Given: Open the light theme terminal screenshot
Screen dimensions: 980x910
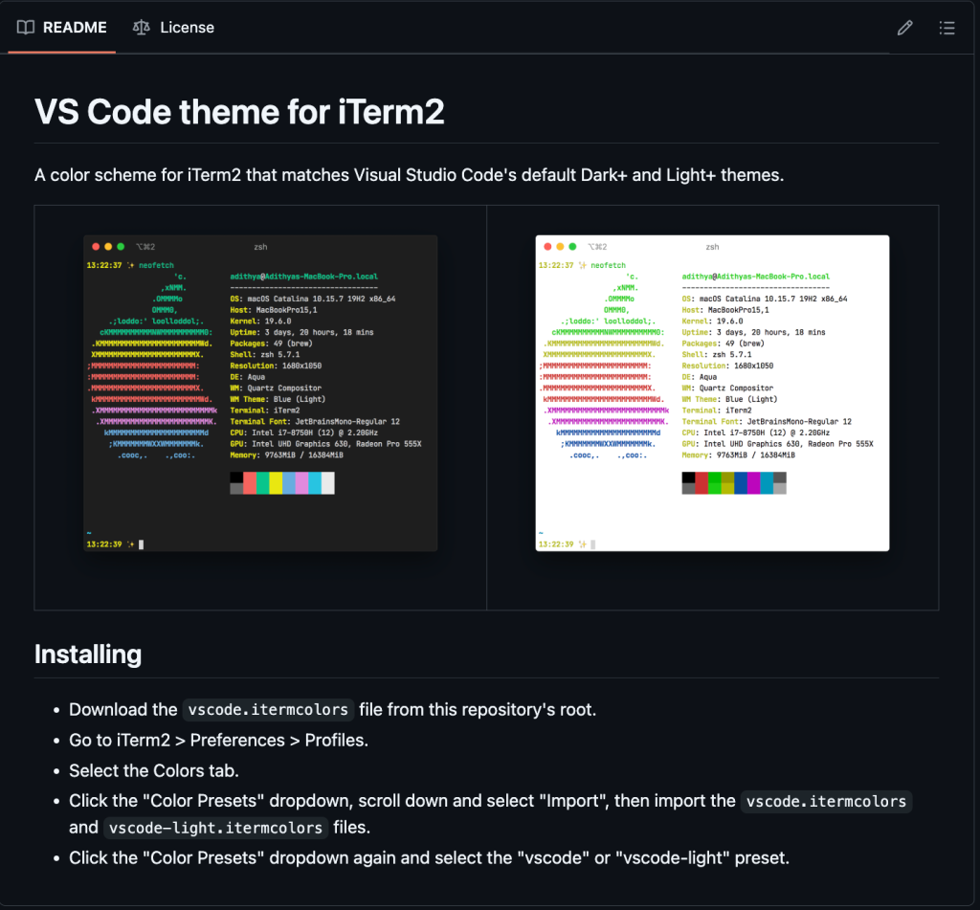Looking at the screenshot, I should (x=712, y=393).
